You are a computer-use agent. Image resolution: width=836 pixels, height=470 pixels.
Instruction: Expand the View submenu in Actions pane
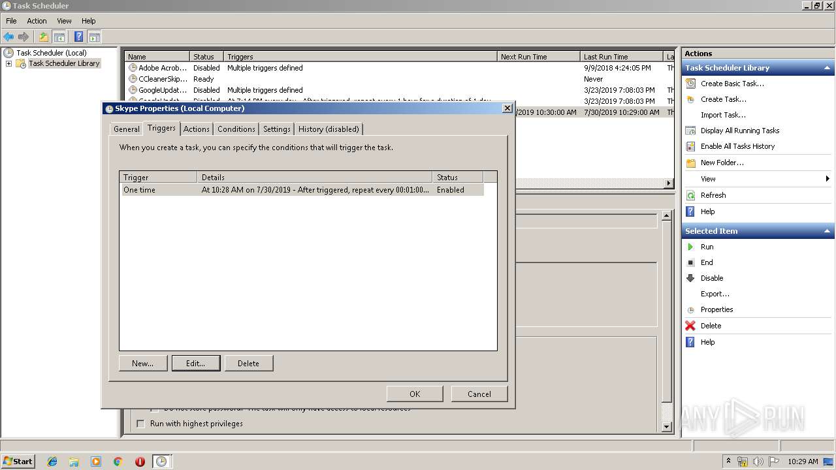[758, 179]
